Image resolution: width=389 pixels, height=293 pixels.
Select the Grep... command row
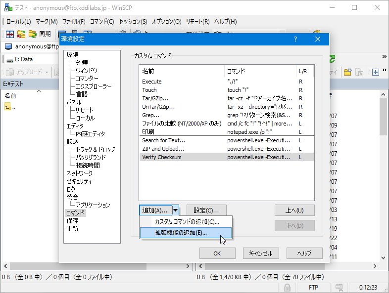coord(227,115)
